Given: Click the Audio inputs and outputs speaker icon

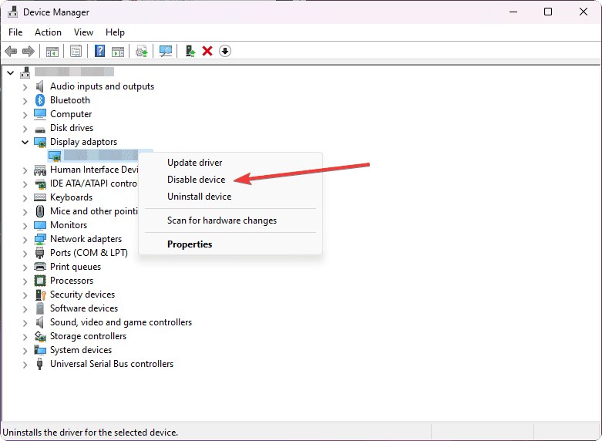Looking at the screenshot, I should point(40,86).
